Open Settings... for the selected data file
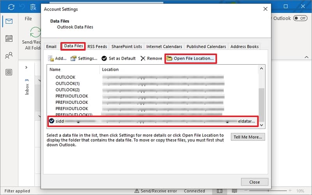Screen dimensions: 312x195 [84, 58]
